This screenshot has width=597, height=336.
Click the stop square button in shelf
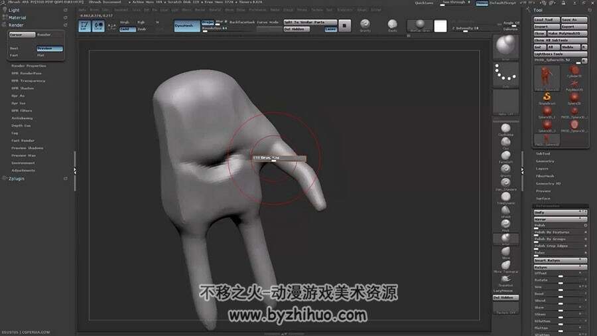344,25
